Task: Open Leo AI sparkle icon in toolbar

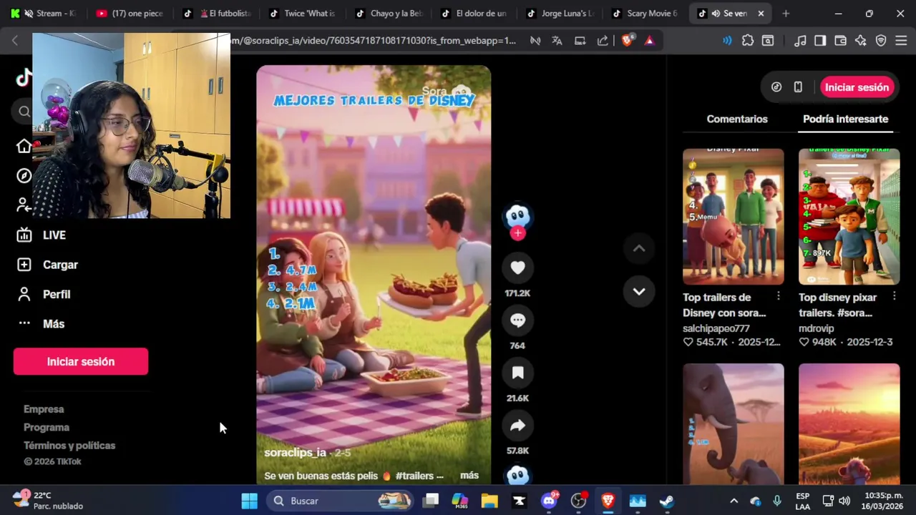Action: click(861, 41)
